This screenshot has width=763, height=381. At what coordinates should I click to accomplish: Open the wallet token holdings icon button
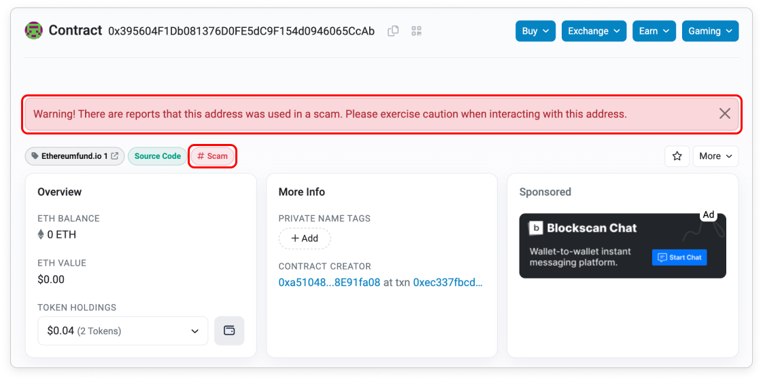(x=229, y=331)
